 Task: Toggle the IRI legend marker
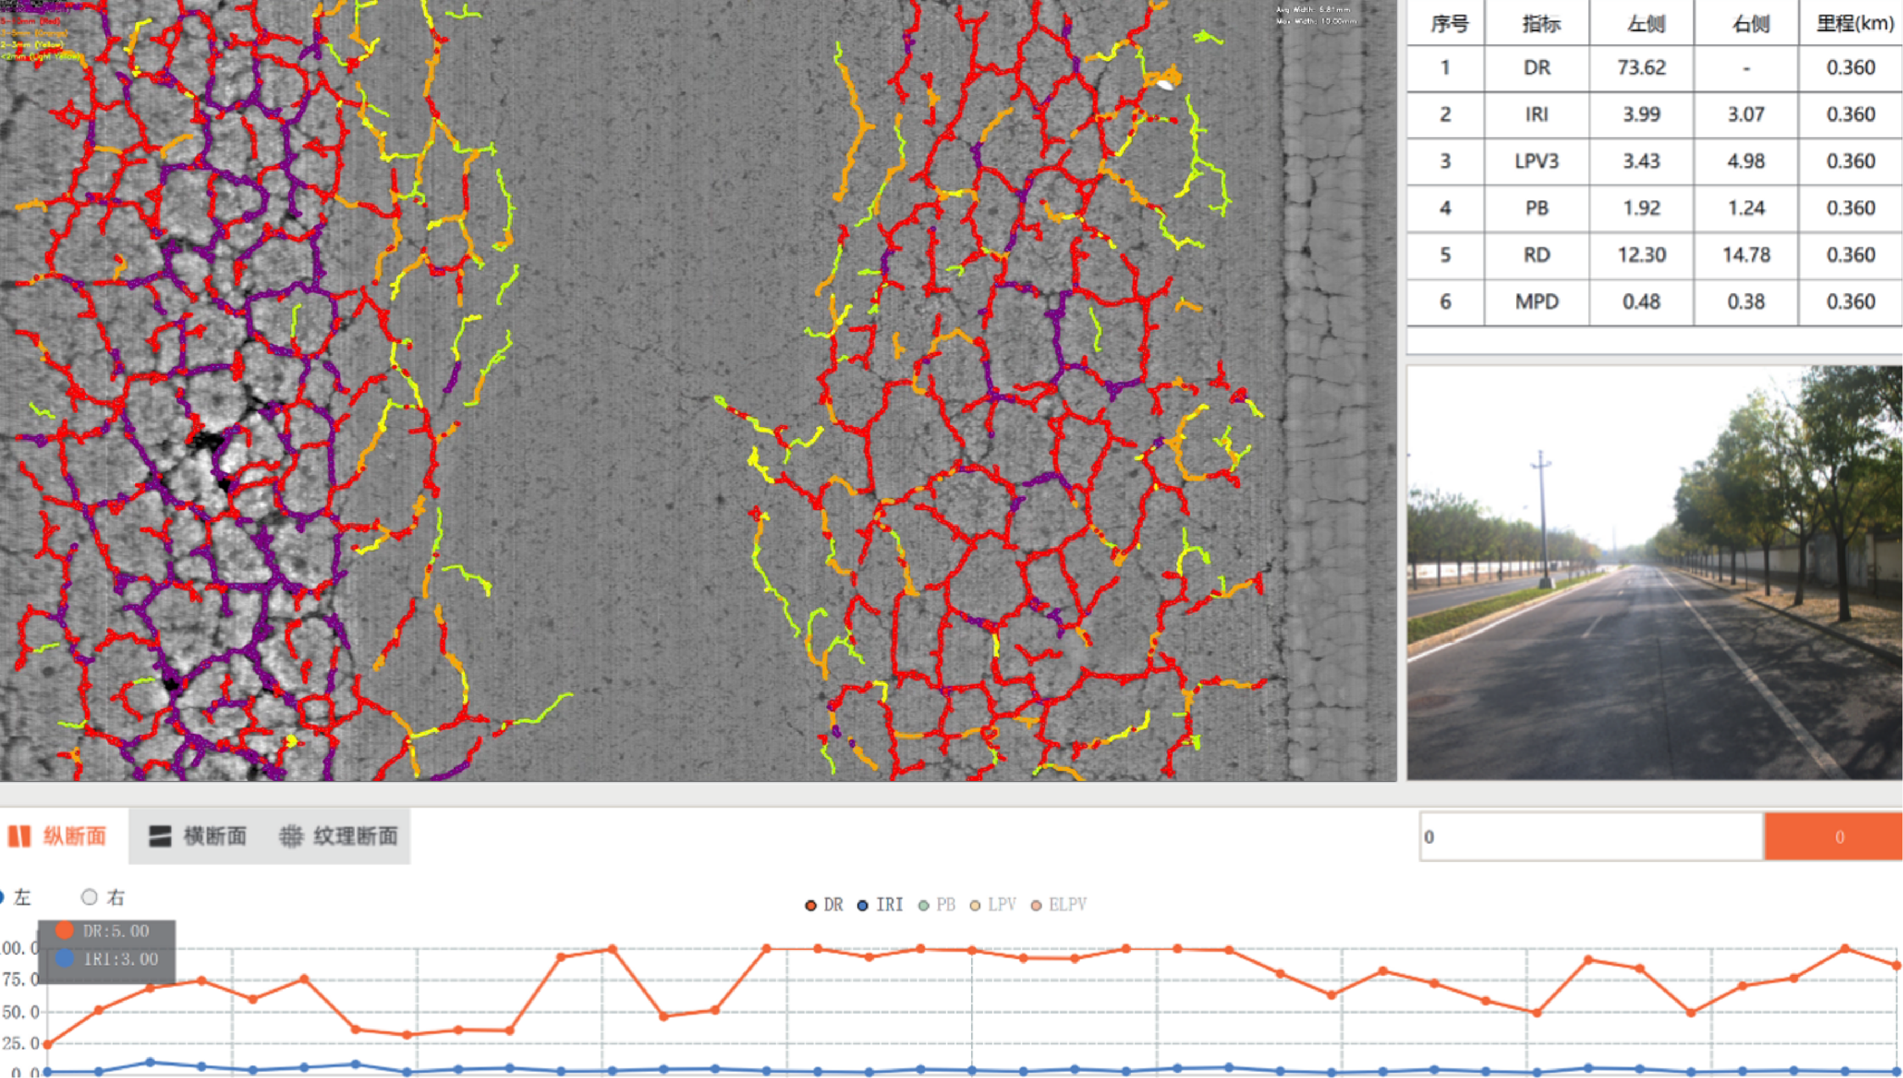[863, 905]
